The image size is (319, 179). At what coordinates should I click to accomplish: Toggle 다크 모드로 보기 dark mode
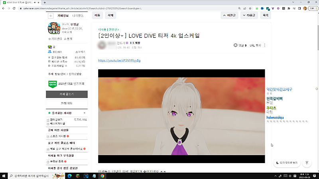287,163
